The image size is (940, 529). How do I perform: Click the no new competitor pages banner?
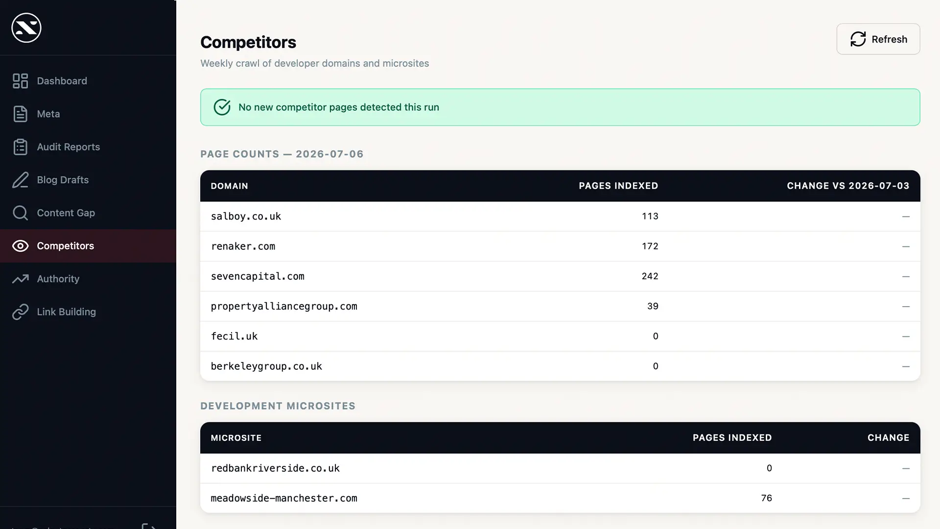pos(560,107)
